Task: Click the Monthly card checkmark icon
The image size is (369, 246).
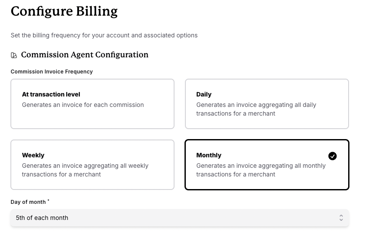Action: click(332, 156)
